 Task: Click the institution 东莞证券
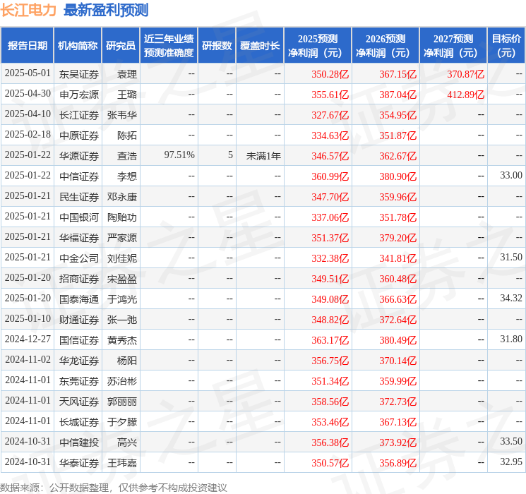click(79, 381)
